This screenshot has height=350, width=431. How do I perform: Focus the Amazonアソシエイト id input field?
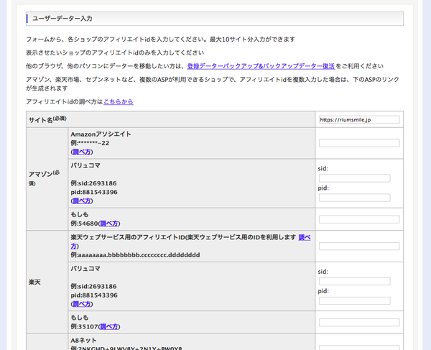pos(359,143)
